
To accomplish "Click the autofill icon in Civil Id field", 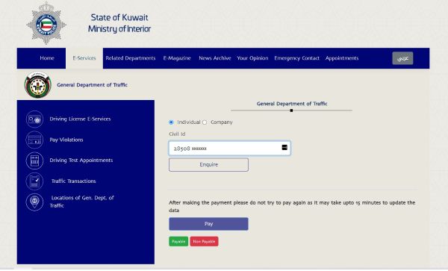I will (284, 147).
